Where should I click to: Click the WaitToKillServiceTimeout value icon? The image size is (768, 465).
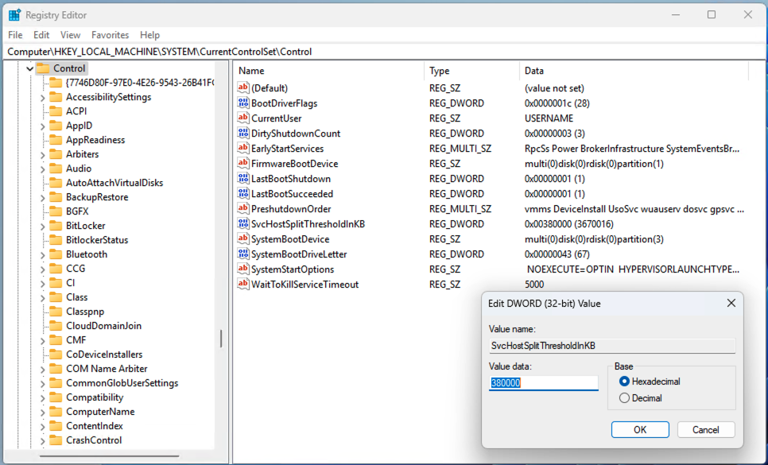tap(243, 285)
